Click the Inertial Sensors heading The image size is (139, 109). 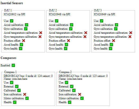[12, 3]
